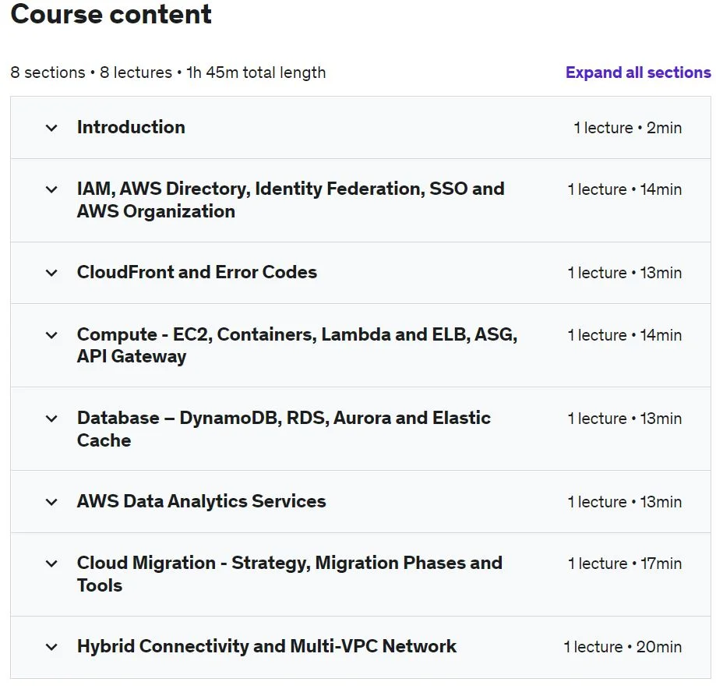Expand the IAM, AWS Directory section chevron
Screen dimensions: 716x689
[x=51, y=189]
